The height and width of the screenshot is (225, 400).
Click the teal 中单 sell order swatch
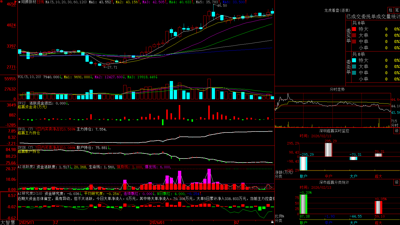[x=354, y=73]
